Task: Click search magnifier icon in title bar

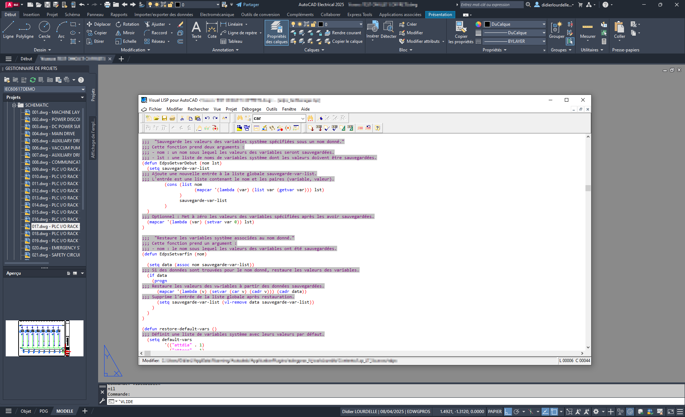Action: 528,5
